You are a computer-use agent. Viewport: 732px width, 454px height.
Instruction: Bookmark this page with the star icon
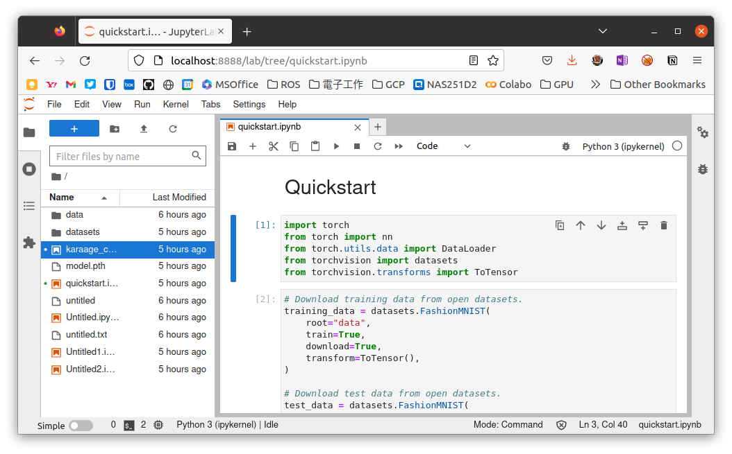coord(493,60)
